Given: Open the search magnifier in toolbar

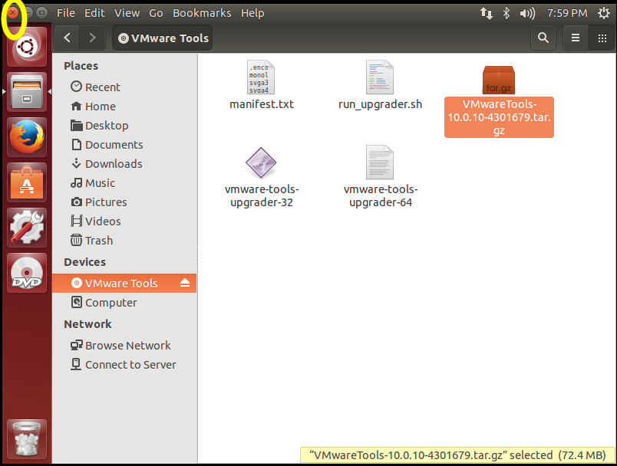Looking at the screenshot, I should [543, 38].
